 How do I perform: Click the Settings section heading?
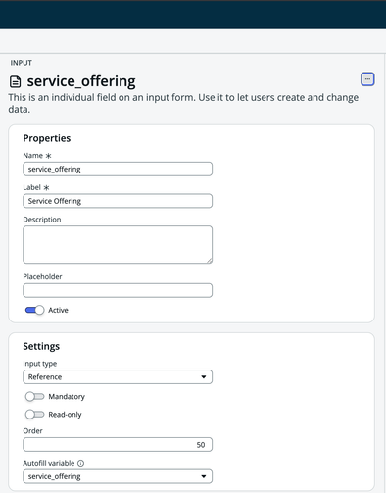pos(41,346)
